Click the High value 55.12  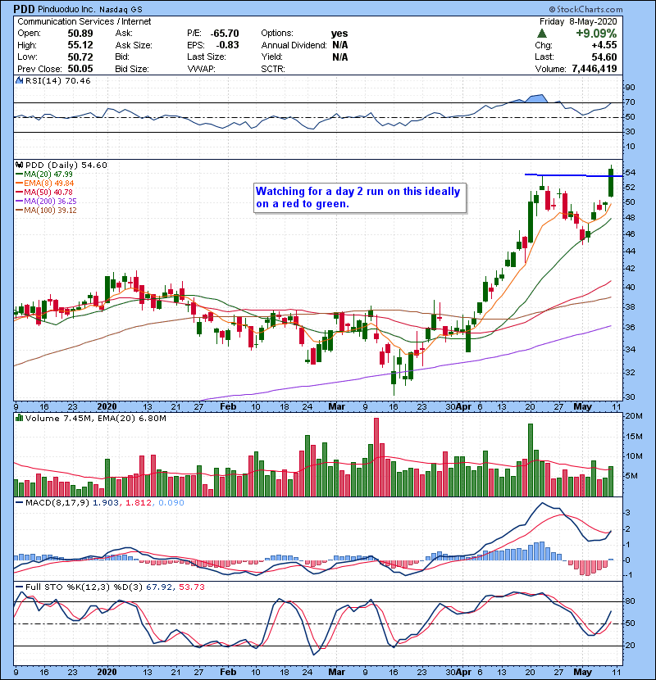[80, 45]
